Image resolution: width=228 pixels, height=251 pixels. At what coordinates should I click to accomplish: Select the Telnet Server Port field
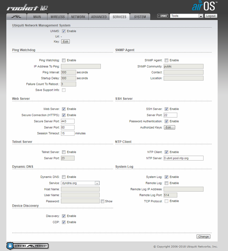pos(68,158)
